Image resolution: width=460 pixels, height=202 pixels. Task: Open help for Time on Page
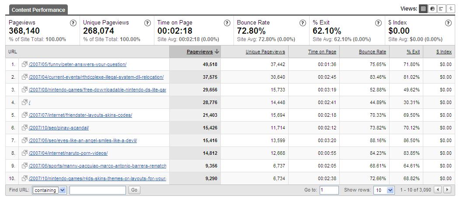tap(227, 23)
